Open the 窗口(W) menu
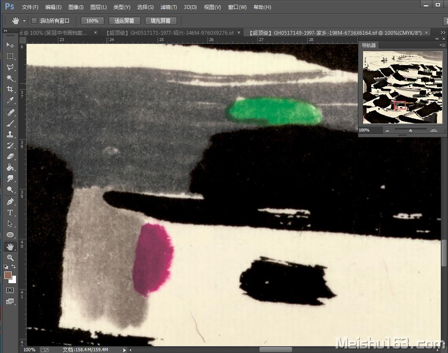The width and height of the screenshot is (448, 353). 237,7
